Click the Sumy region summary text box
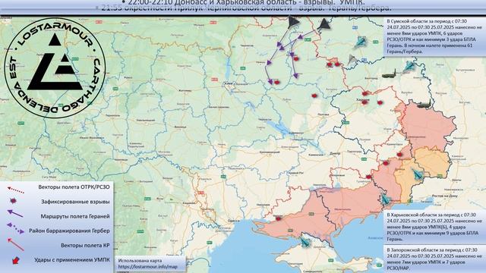 [434, 36]
